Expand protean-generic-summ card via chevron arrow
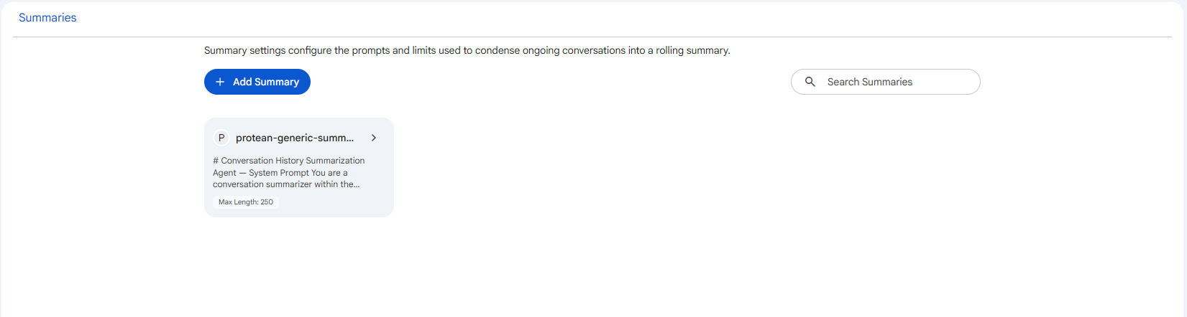Screen dimensions: 1187x317 point(374,138)
